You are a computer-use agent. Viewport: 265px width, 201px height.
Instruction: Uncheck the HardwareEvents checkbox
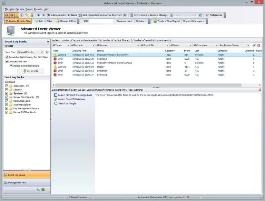[x=7, y=101]
